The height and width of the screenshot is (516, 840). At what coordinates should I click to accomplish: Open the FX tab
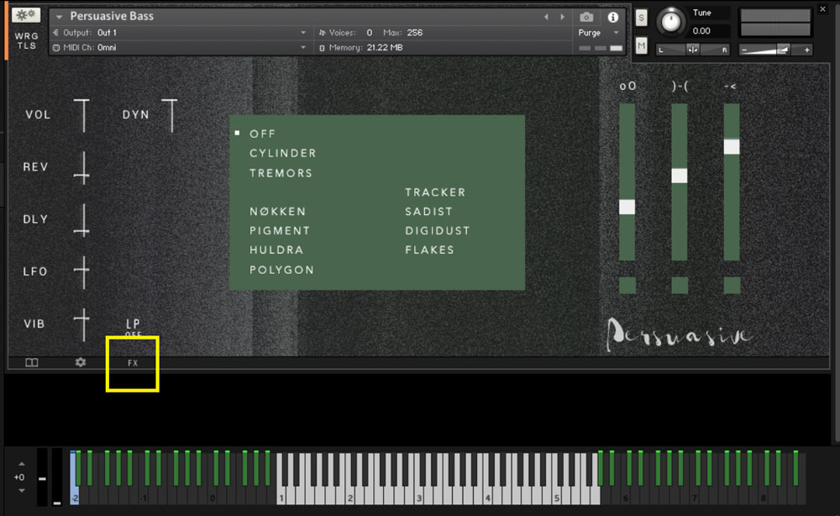133,363
